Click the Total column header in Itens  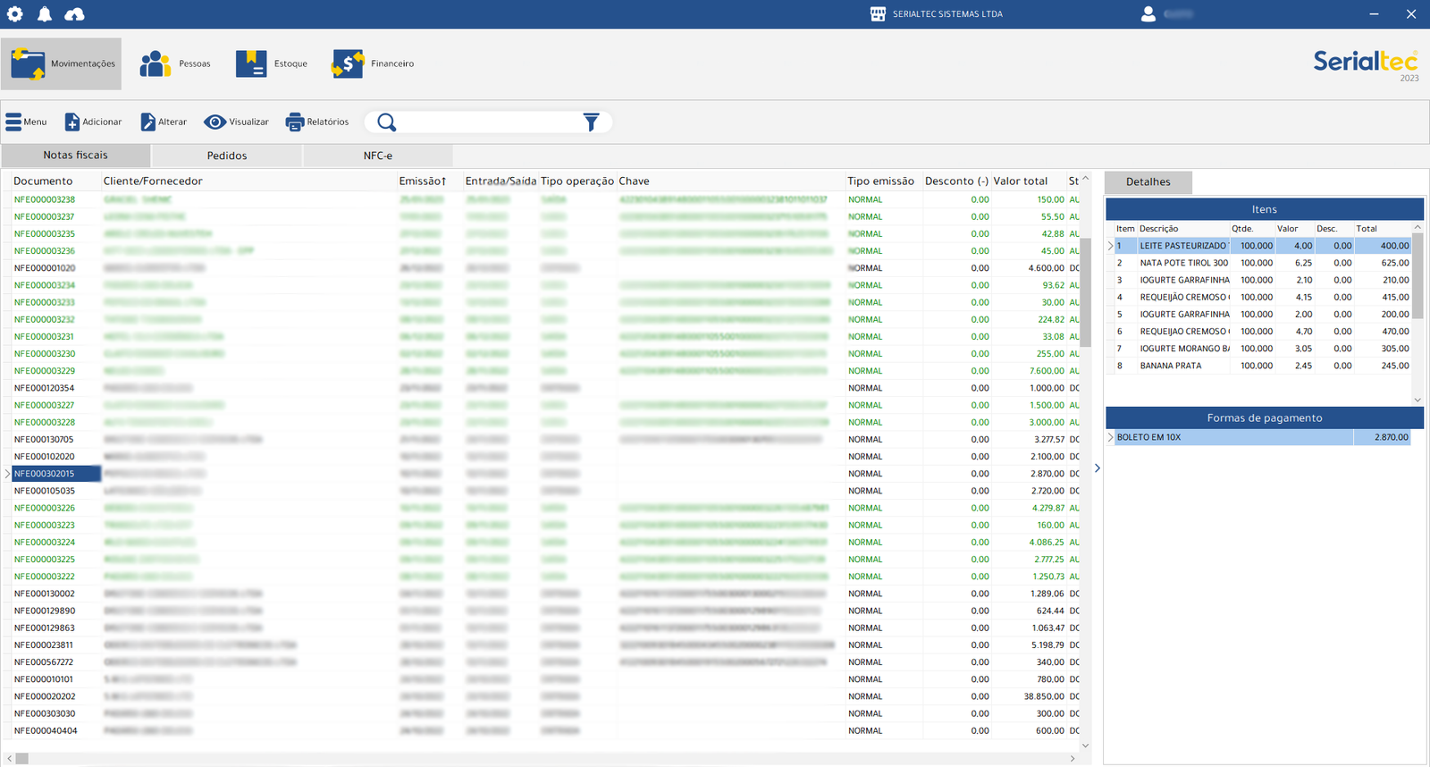coord(1367,229)
